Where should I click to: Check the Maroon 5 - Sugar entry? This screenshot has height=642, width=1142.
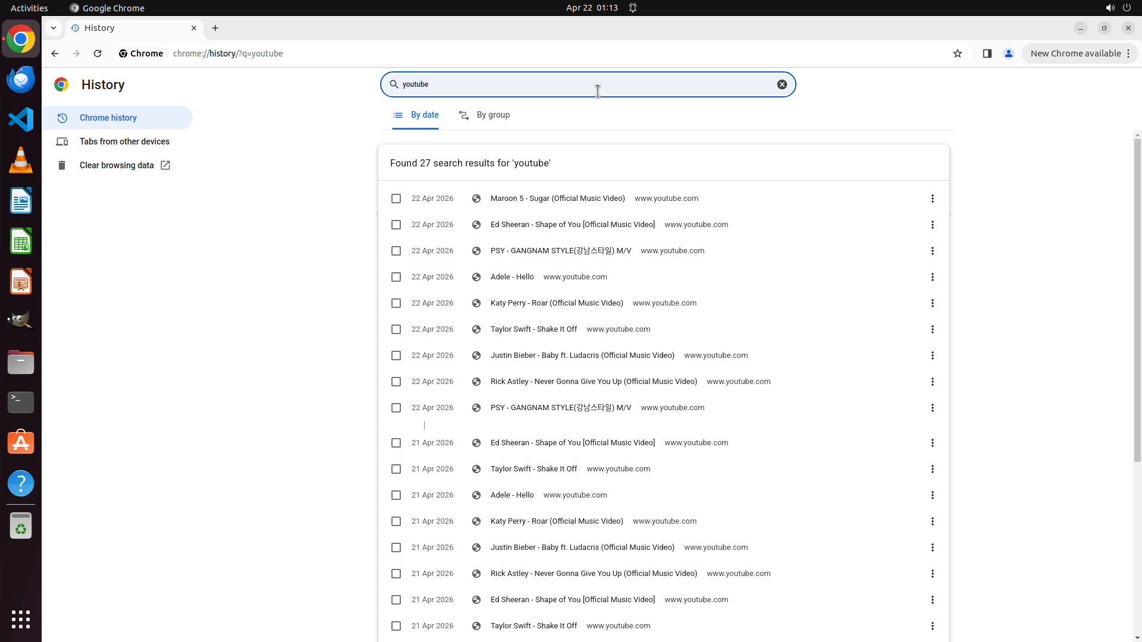396,199
